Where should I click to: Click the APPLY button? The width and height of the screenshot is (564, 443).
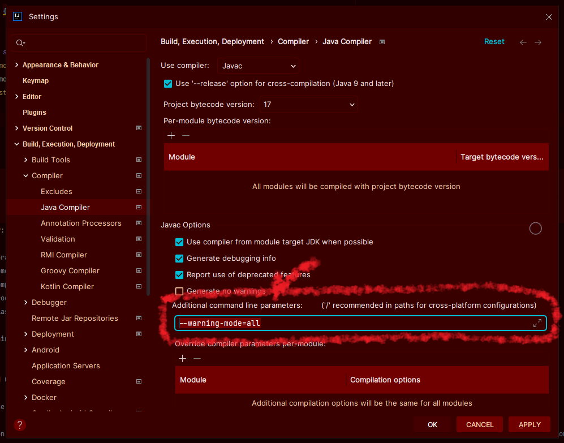pos(529,425)
